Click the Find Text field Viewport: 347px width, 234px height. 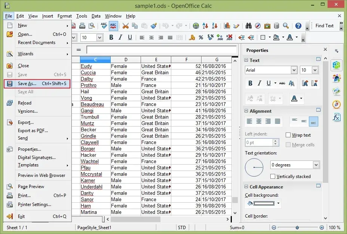(325, 26)
